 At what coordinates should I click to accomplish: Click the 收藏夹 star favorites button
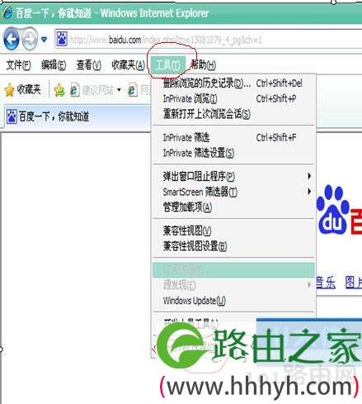22,89
